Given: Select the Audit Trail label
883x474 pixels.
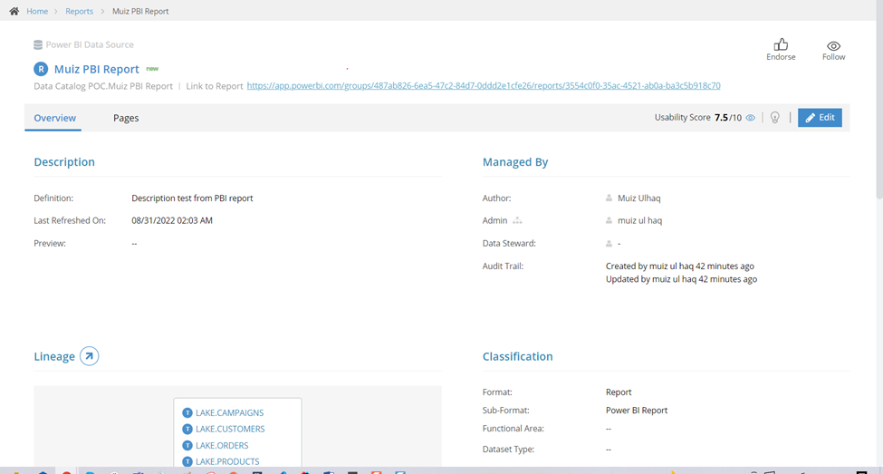Looking at the screenshot, I should (503, 266).
